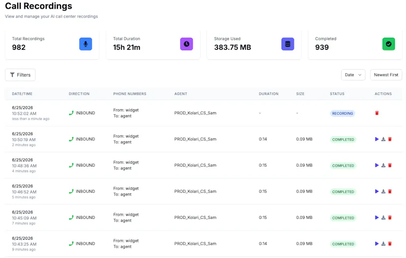Click the blue microphone icon in Total Recordings
The width and height of the screenshot is (406, 258).
click(85, 44)
